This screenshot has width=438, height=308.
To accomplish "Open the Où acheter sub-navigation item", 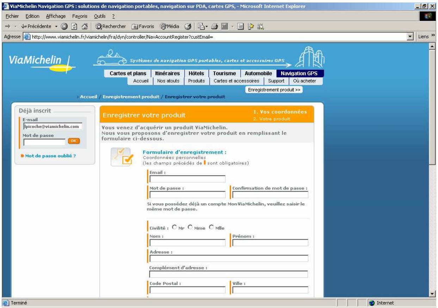I will coord(304,81).
